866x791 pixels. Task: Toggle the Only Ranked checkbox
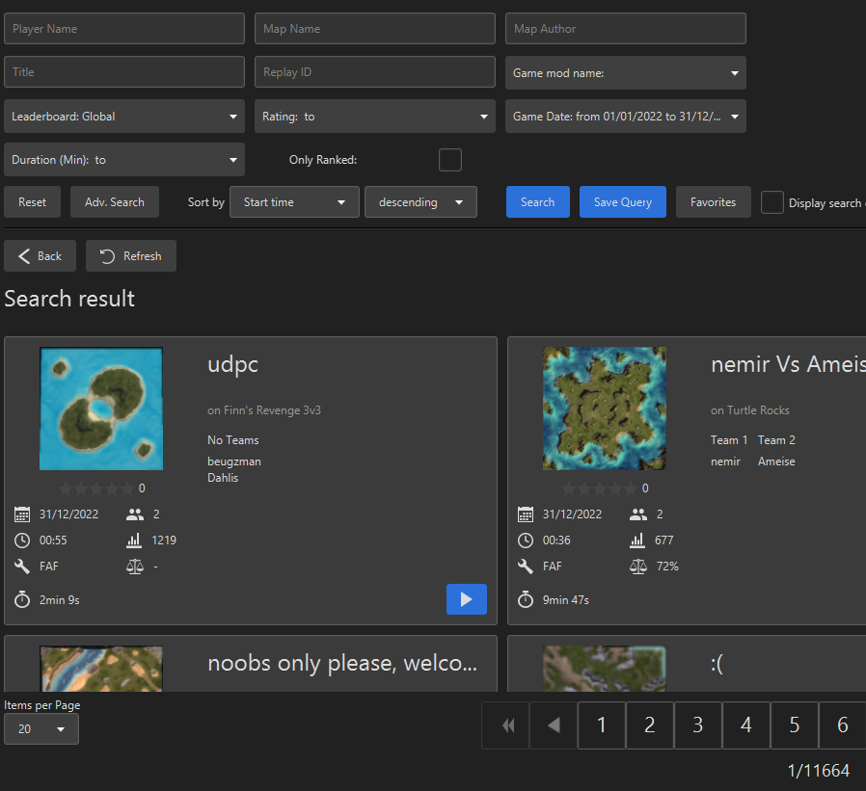point(450,160)
